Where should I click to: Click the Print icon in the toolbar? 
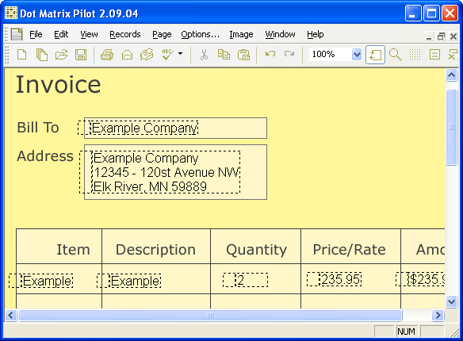click(x=107, y=55)
